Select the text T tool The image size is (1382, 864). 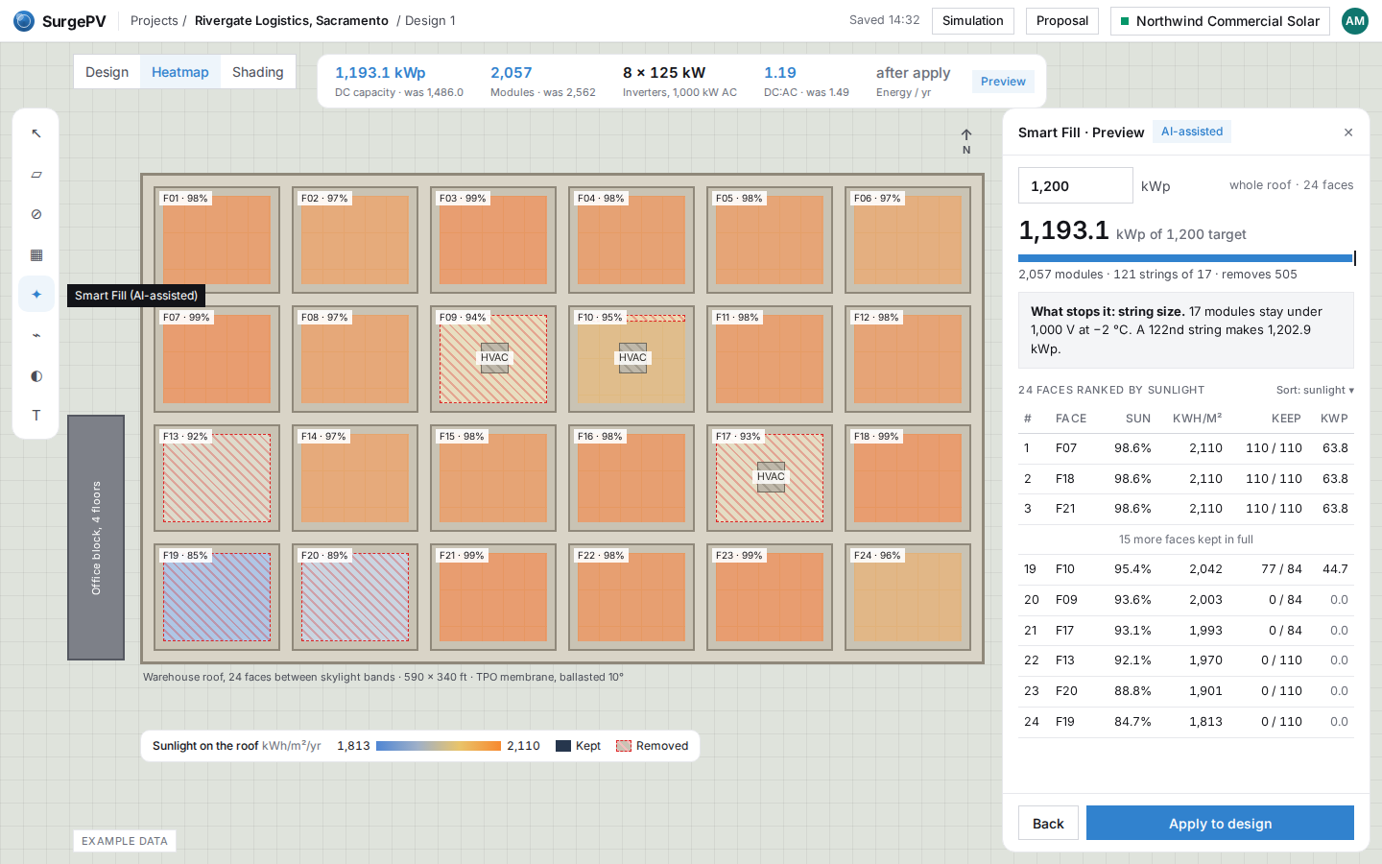tap(36, 416)
